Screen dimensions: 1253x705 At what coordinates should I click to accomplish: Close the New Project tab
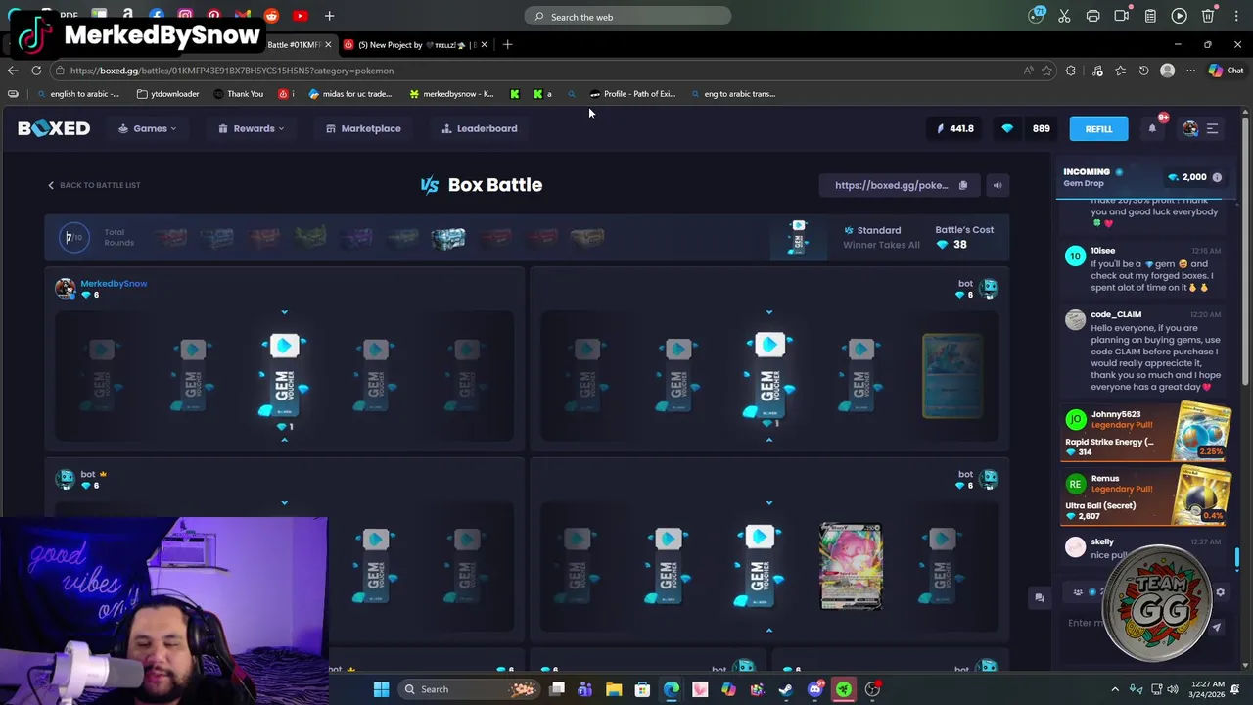pyautogui.click(x=484, y=44)
